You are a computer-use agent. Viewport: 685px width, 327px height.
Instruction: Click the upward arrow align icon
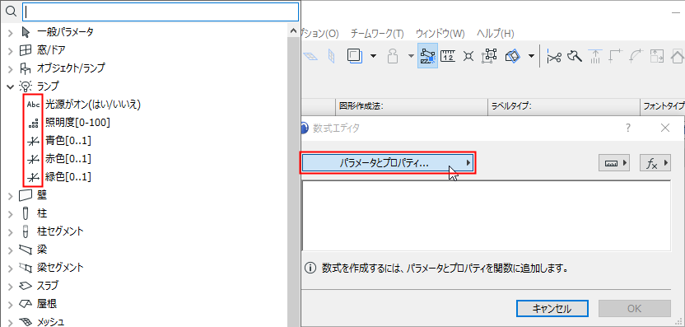[595, 56]
